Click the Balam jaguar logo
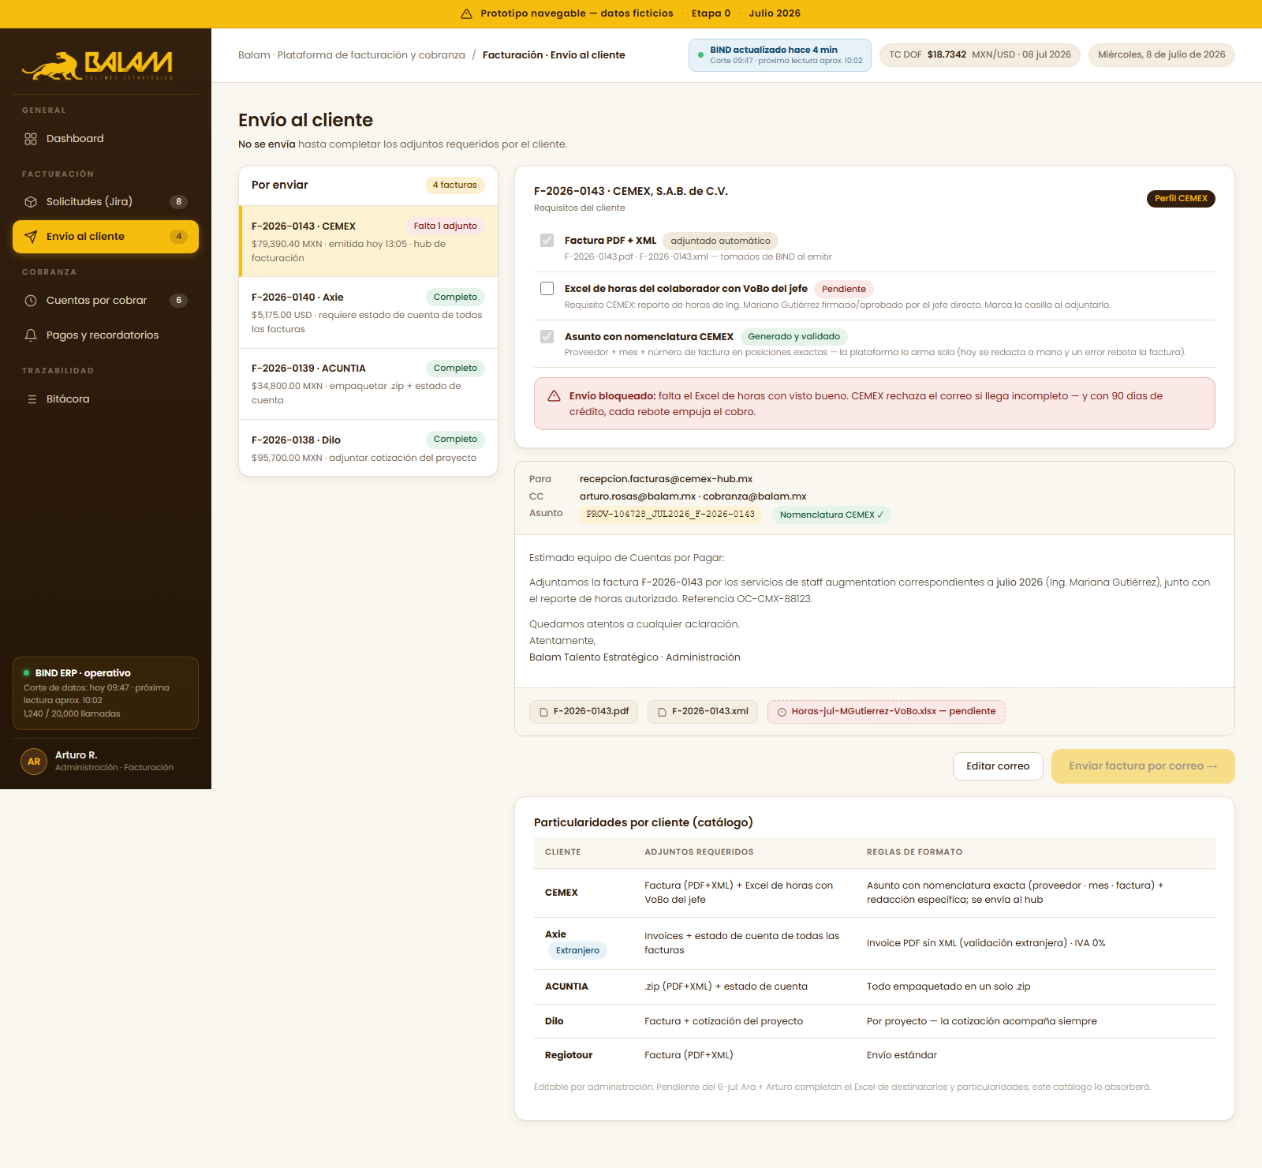 (97, 66)
